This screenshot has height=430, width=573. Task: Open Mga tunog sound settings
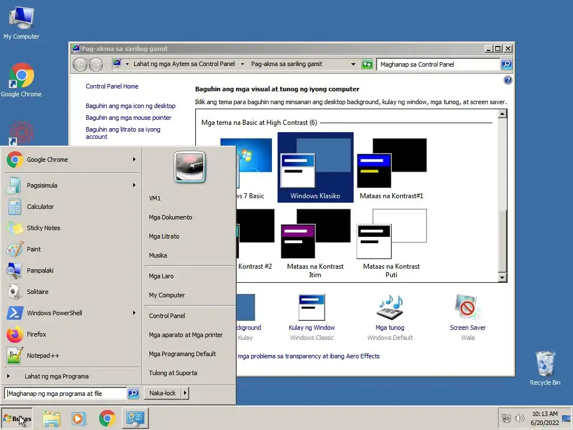[x=390, y=317]
